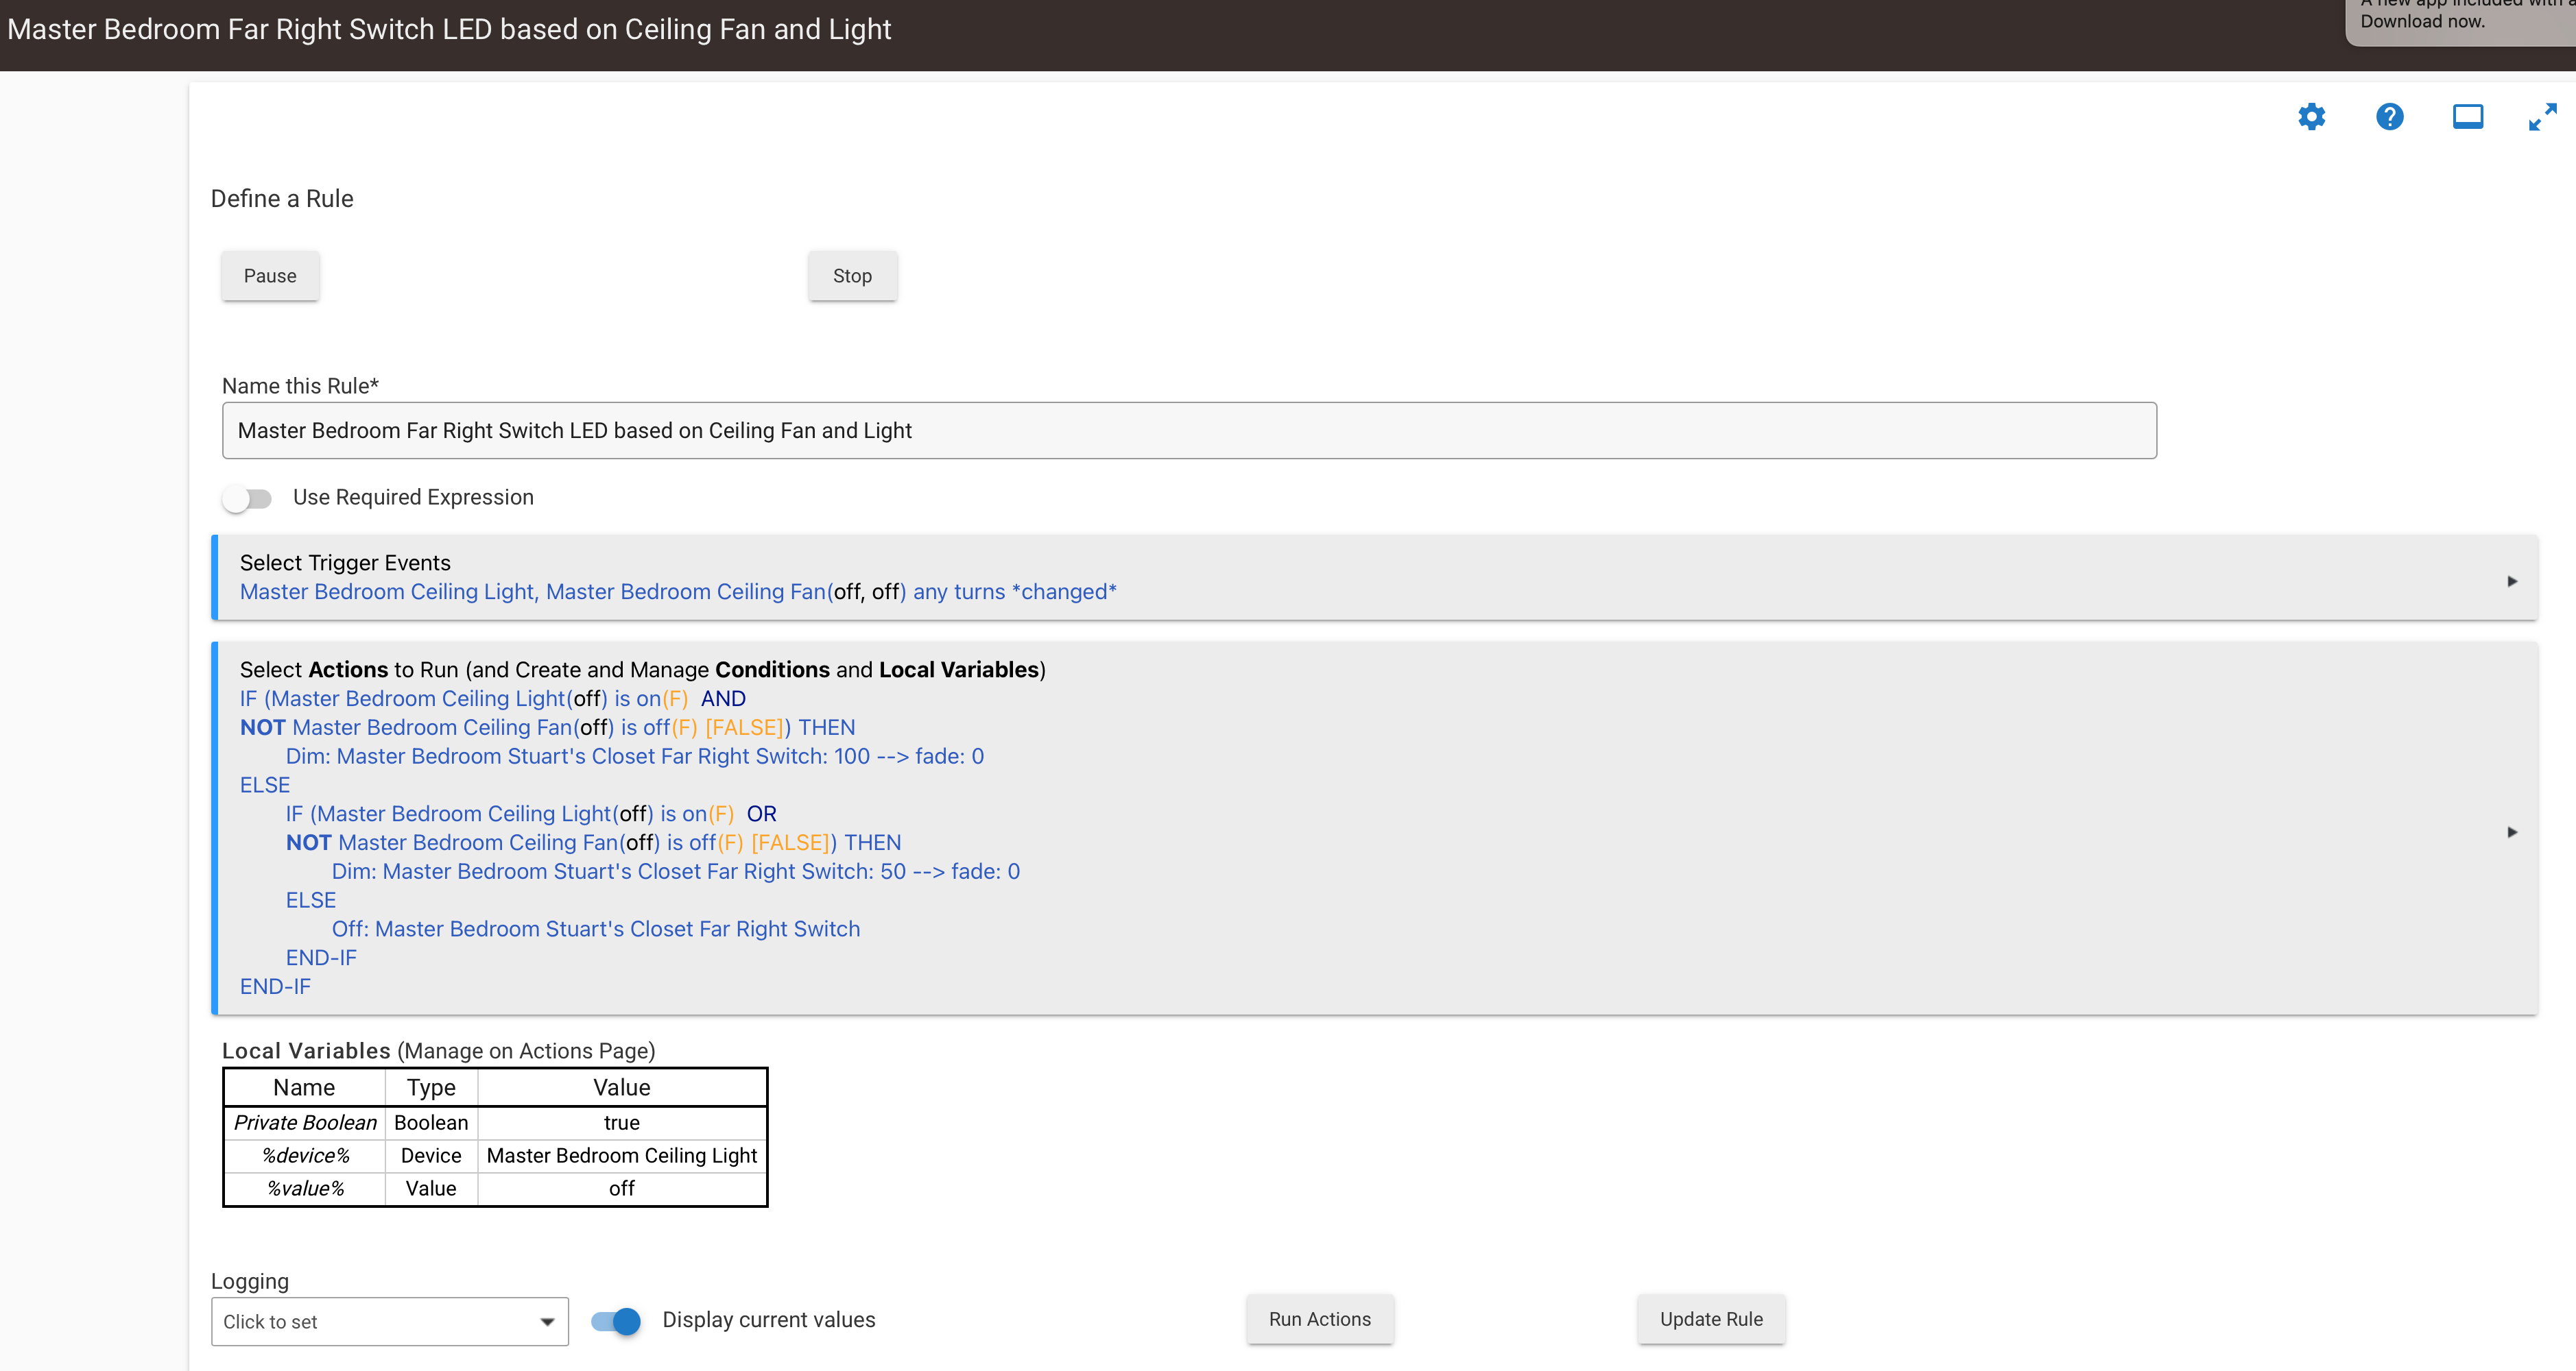Click the Off: Far Right Switch action line
This screenshot has height=1371, width=2576.
click(595, 930)
